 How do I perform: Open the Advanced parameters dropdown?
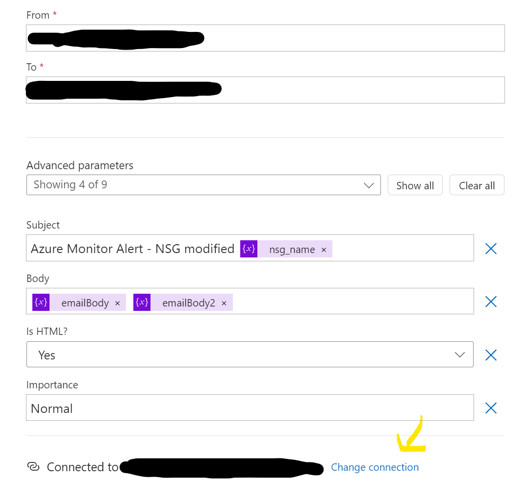(203, 185)
